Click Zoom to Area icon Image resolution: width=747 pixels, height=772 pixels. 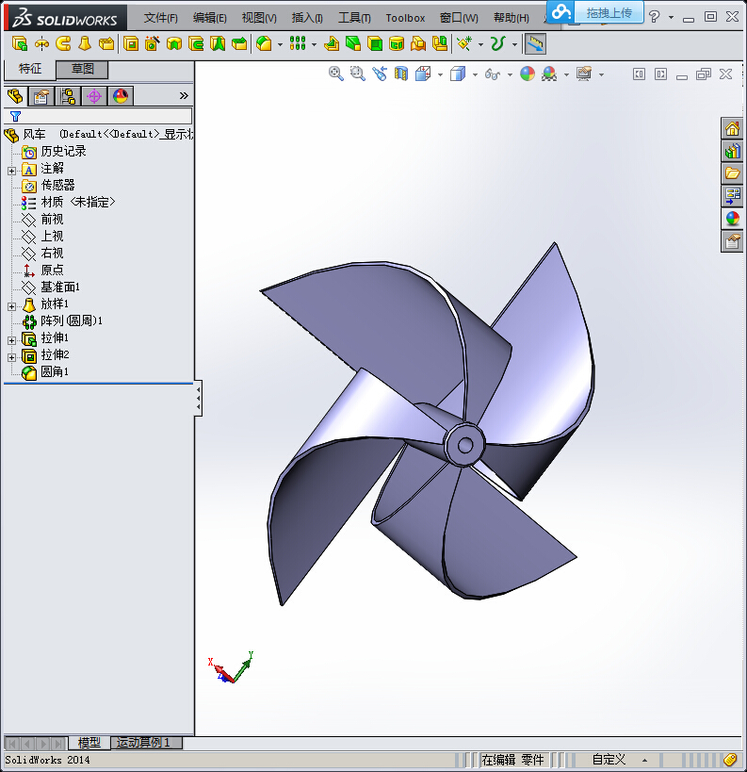tap(358, 74)
